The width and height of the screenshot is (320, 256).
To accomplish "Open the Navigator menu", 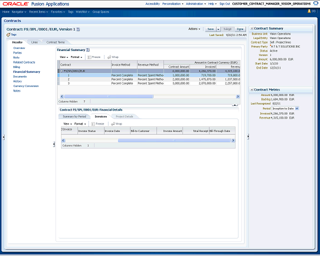I will (x=19, y=12).
